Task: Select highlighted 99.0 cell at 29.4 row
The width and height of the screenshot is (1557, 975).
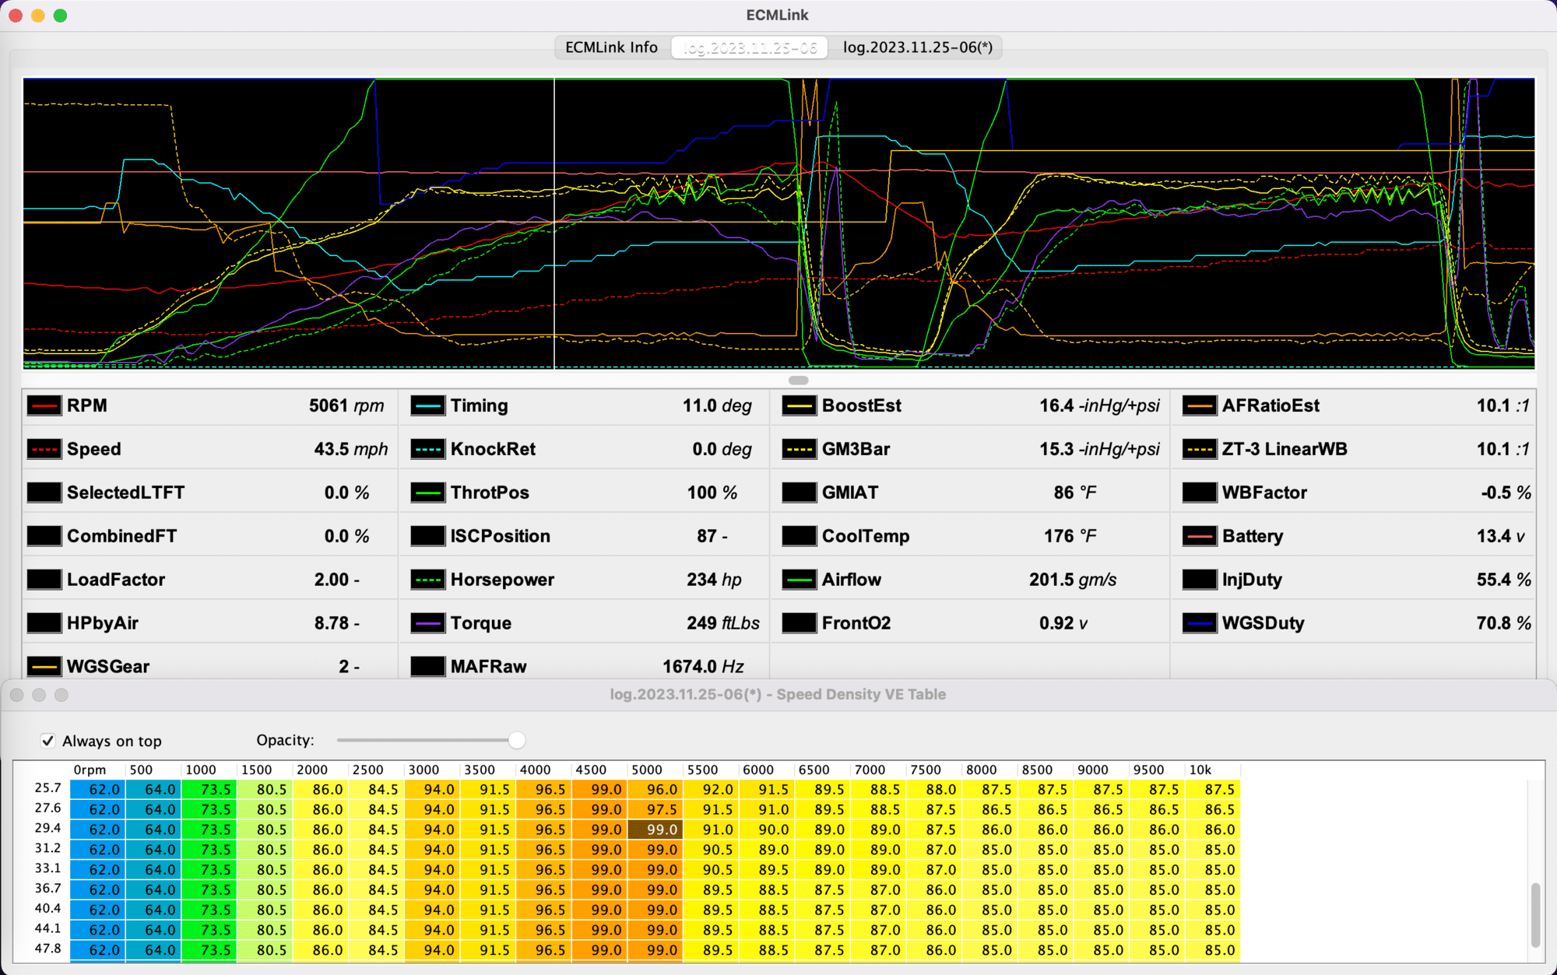Action: 655,829
